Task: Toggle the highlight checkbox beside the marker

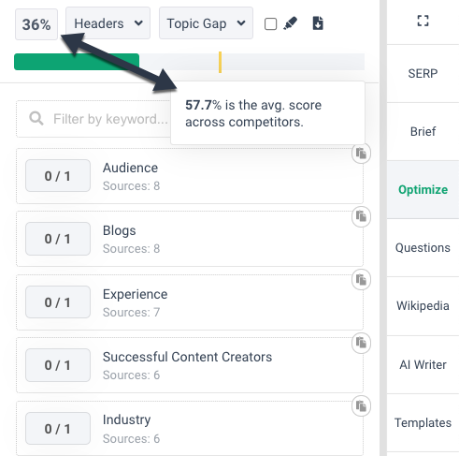Action: tap(270, 24)
